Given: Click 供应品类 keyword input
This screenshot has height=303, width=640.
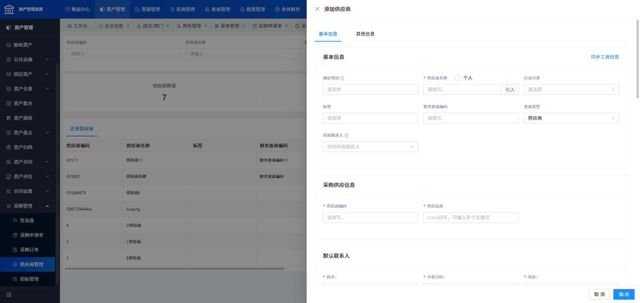Looking at the screenshot, I should click(471, 217).
